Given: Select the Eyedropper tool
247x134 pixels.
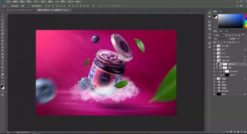Looking at the screenshot, I should point(2,30).
